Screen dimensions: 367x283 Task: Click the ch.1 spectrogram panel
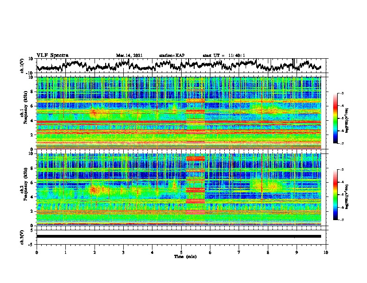click(179, 113)
